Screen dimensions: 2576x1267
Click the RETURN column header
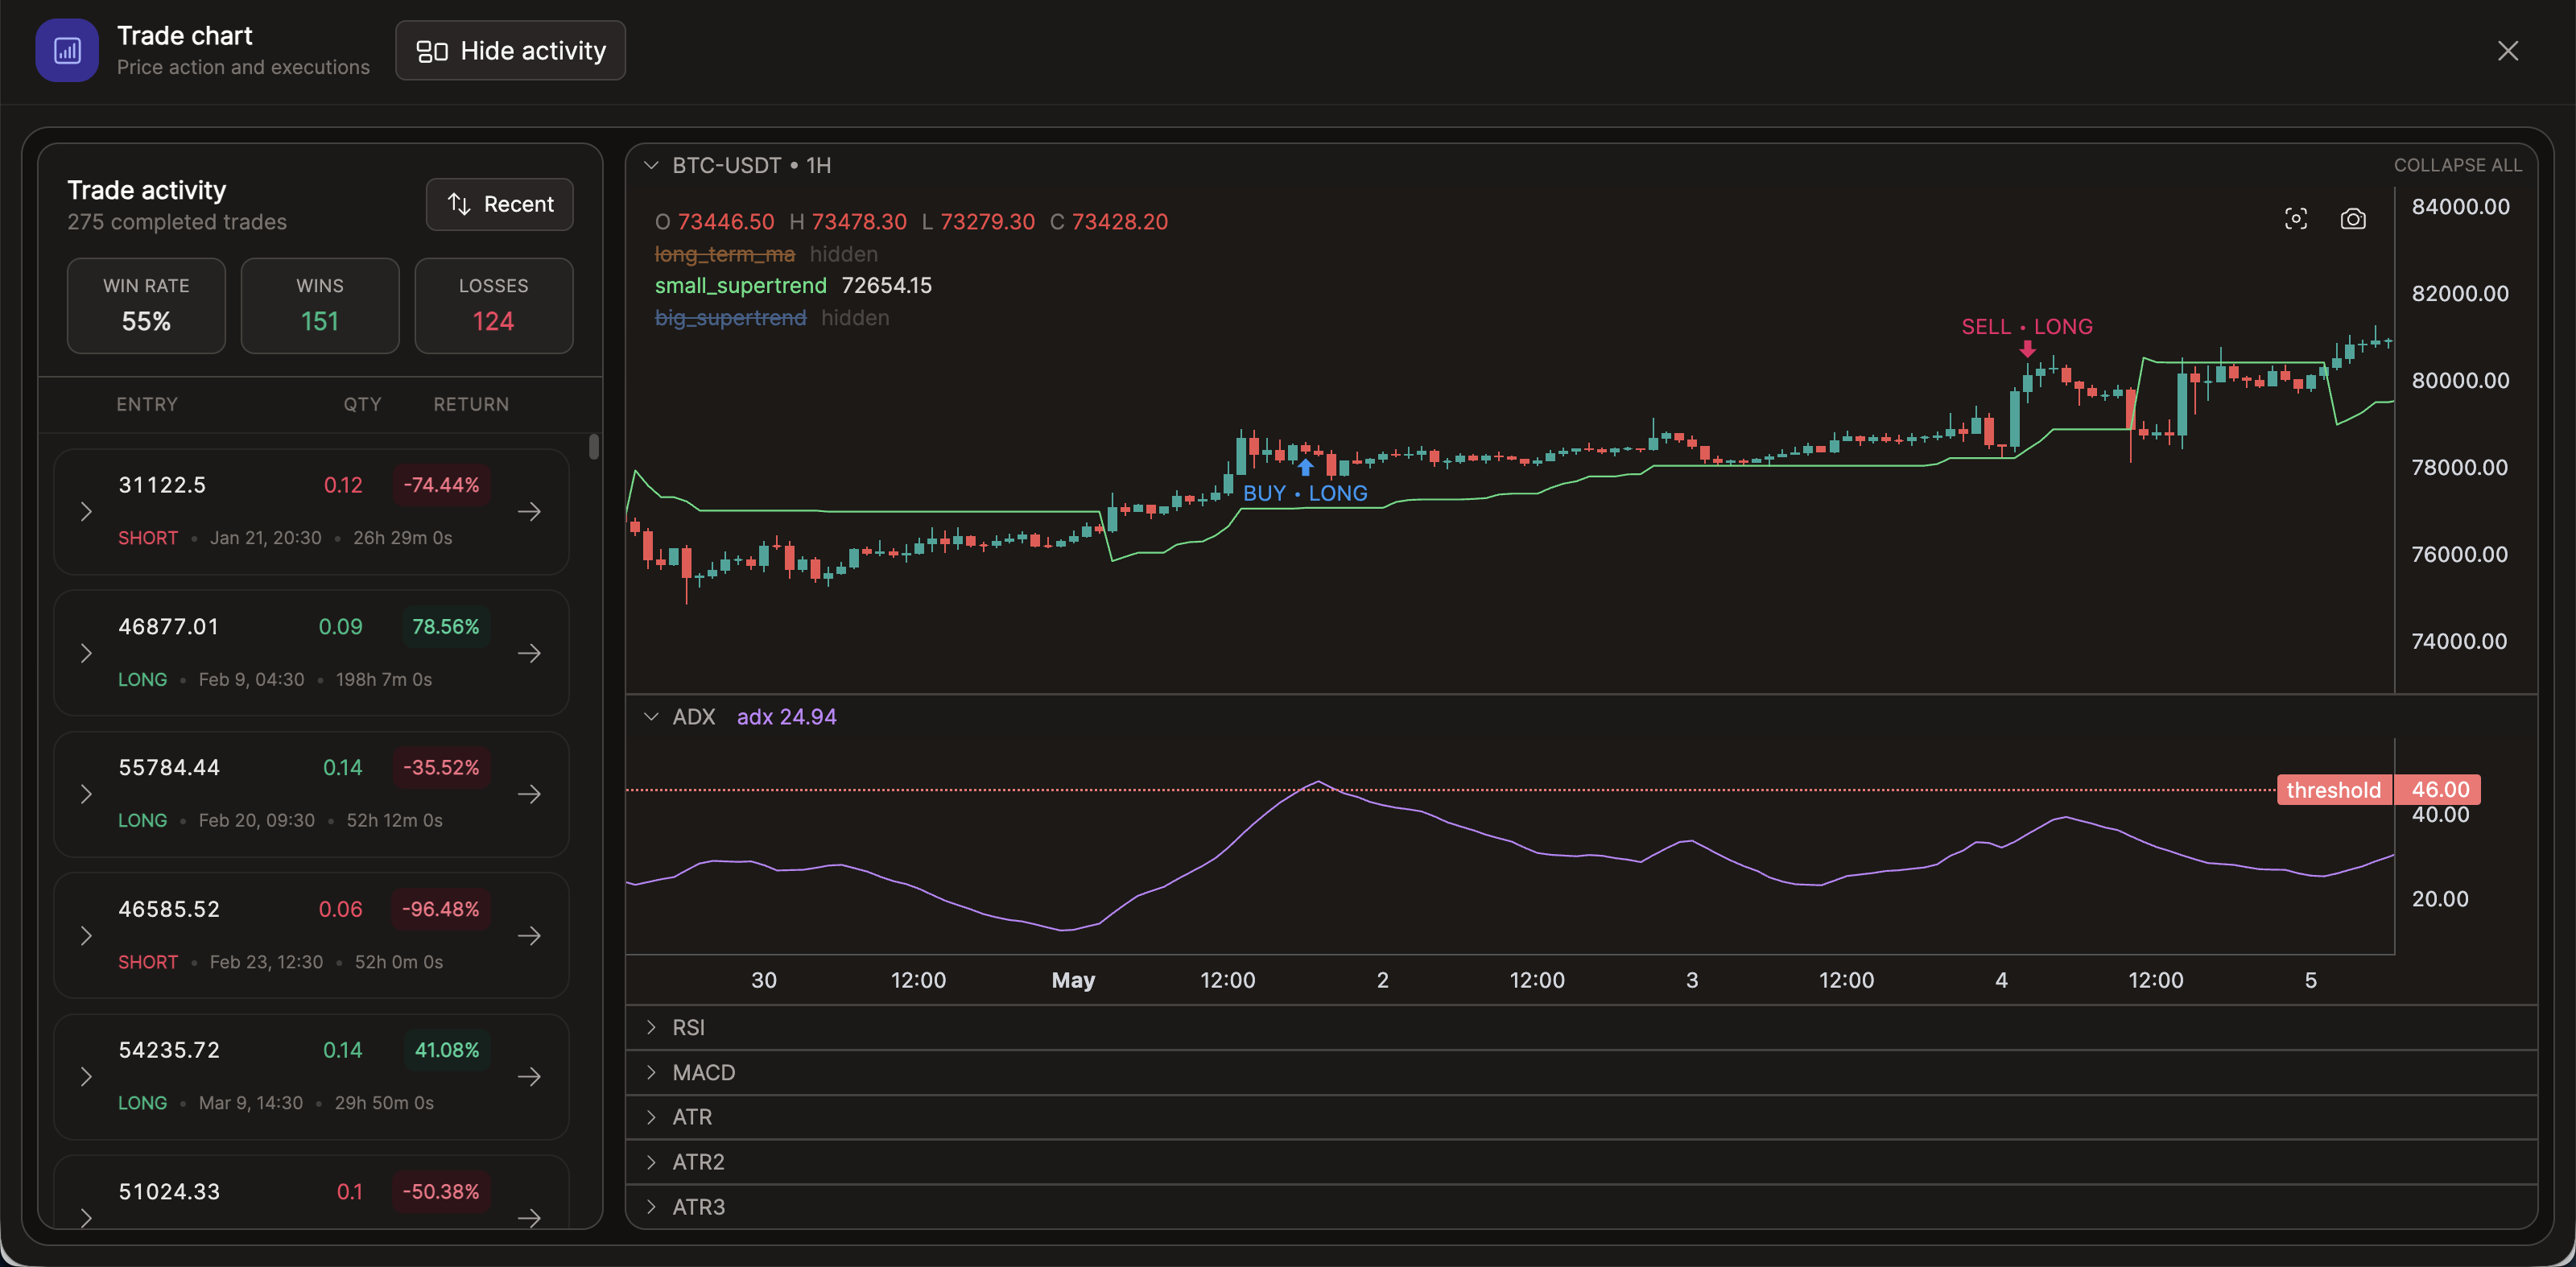(x=471, y=404)
